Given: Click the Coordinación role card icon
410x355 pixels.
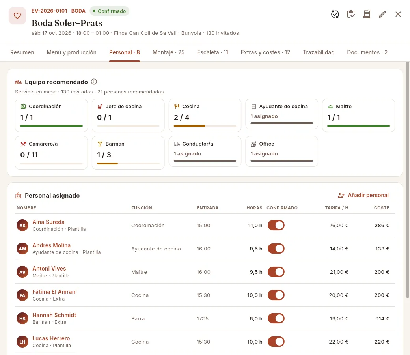Looking at the screenshot, I should click(23, 106).
